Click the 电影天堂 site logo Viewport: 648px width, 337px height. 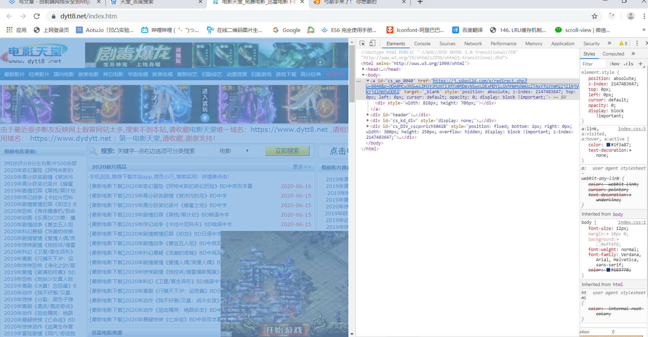[34, 55]
